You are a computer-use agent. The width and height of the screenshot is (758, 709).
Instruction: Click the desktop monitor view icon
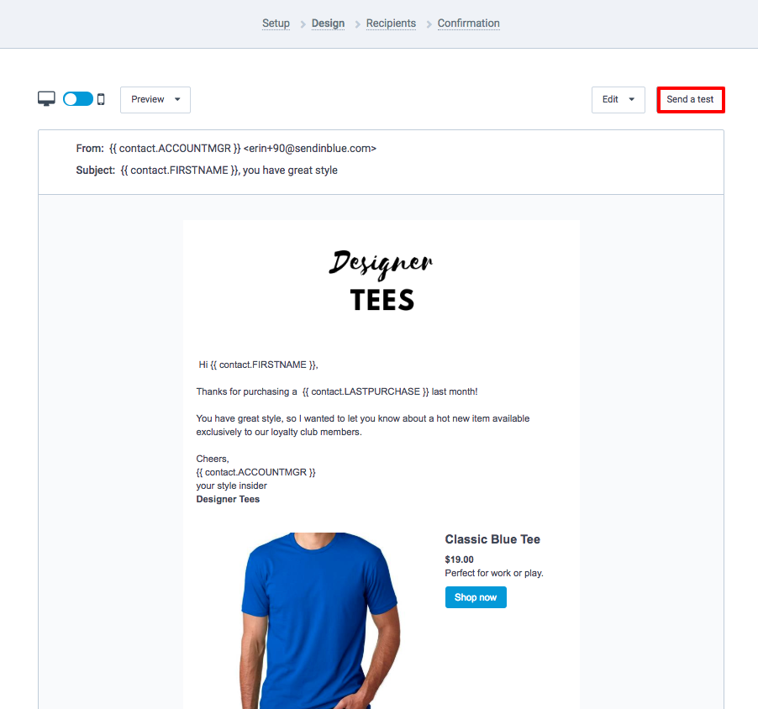pyautogui.click(x=46, y=99)
